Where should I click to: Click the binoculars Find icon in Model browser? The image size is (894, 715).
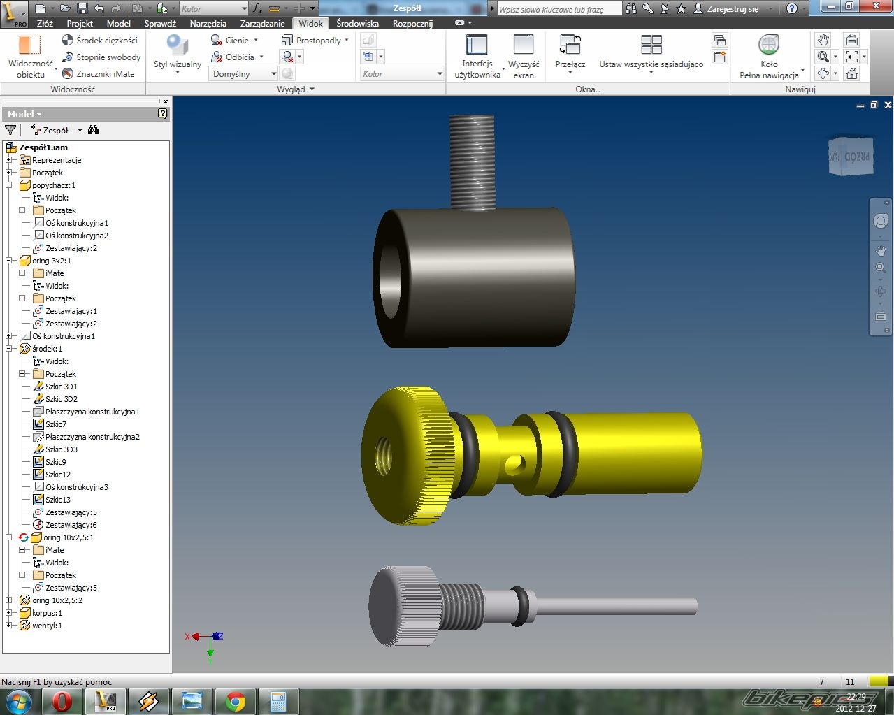pos(94,130)
